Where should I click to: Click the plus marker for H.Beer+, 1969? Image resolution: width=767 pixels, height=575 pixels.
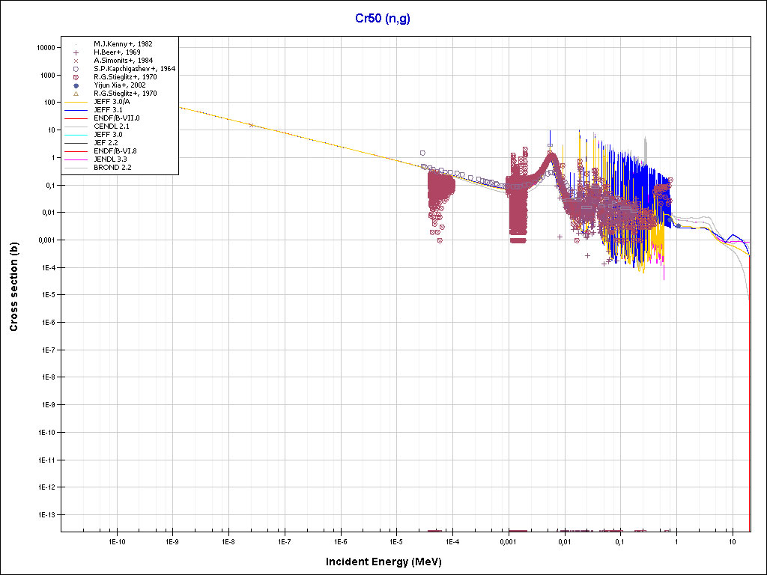coord(76,52)
